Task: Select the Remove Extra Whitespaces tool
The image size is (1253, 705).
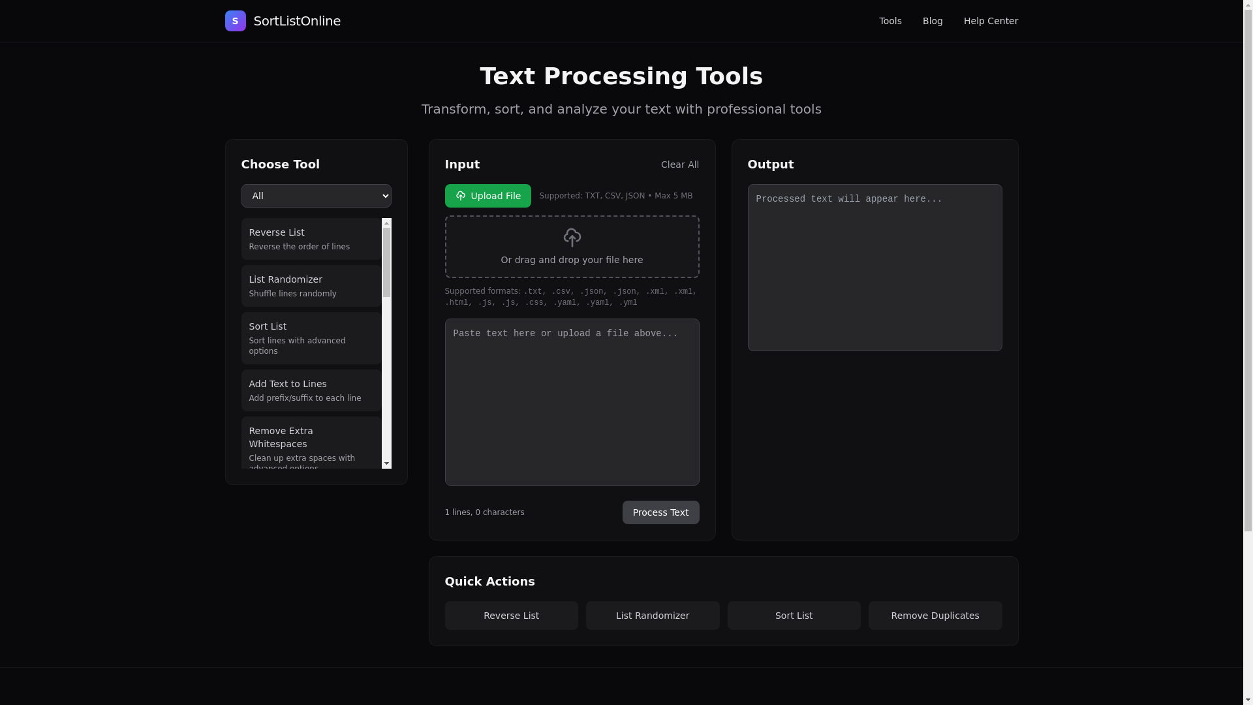Action: pyautogui.click(x=311, y=443)
